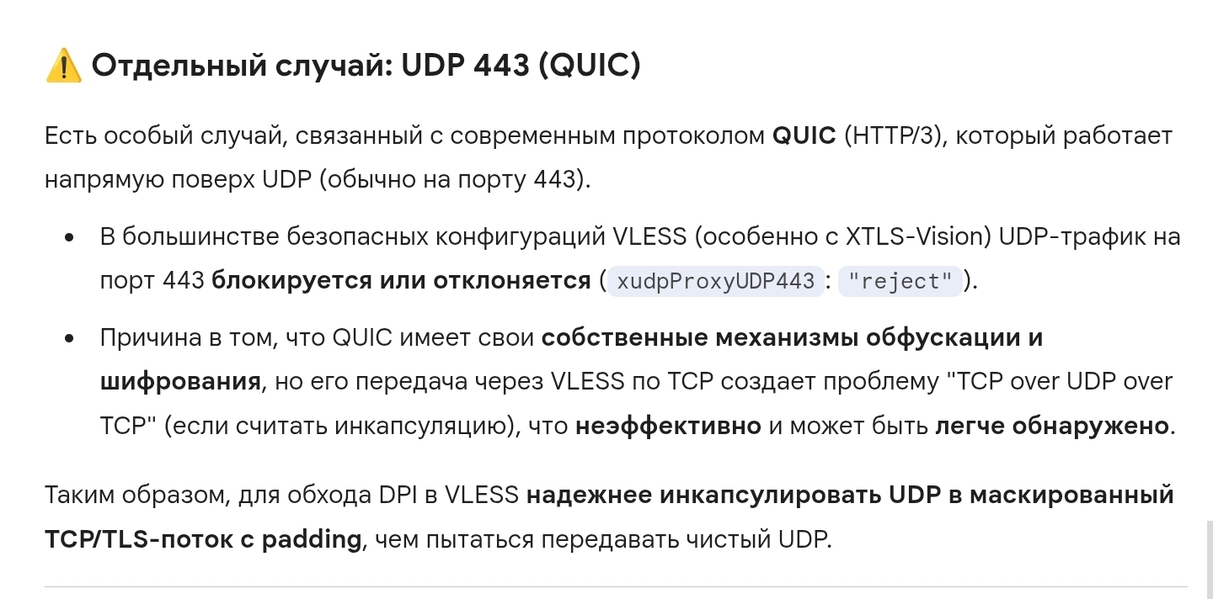Viewport: 1213px width, 599px height.
Task: Click the bold word "неэффективно"
Action: pyautogui.click(x=668, y=426)
